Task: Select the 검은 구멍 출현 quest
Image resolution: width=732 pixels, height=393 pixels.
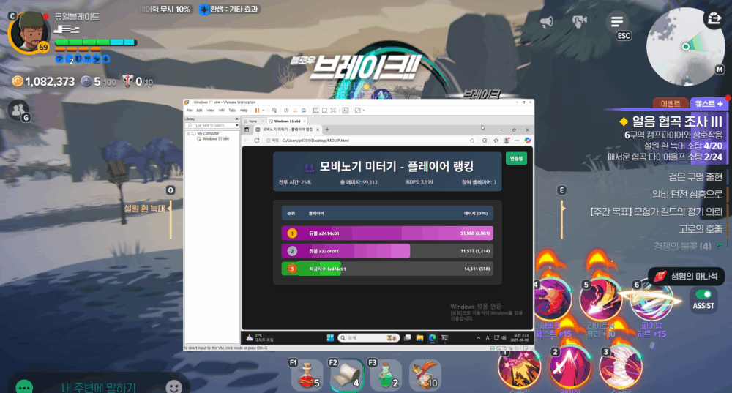Action: tap(695, 177)
